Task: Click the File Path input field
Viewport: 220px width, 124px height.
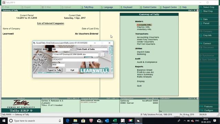Action: (75, 54)
